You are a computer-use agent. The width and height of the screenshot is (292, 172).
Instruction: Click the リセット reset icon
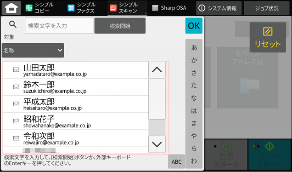coord(268,32)
